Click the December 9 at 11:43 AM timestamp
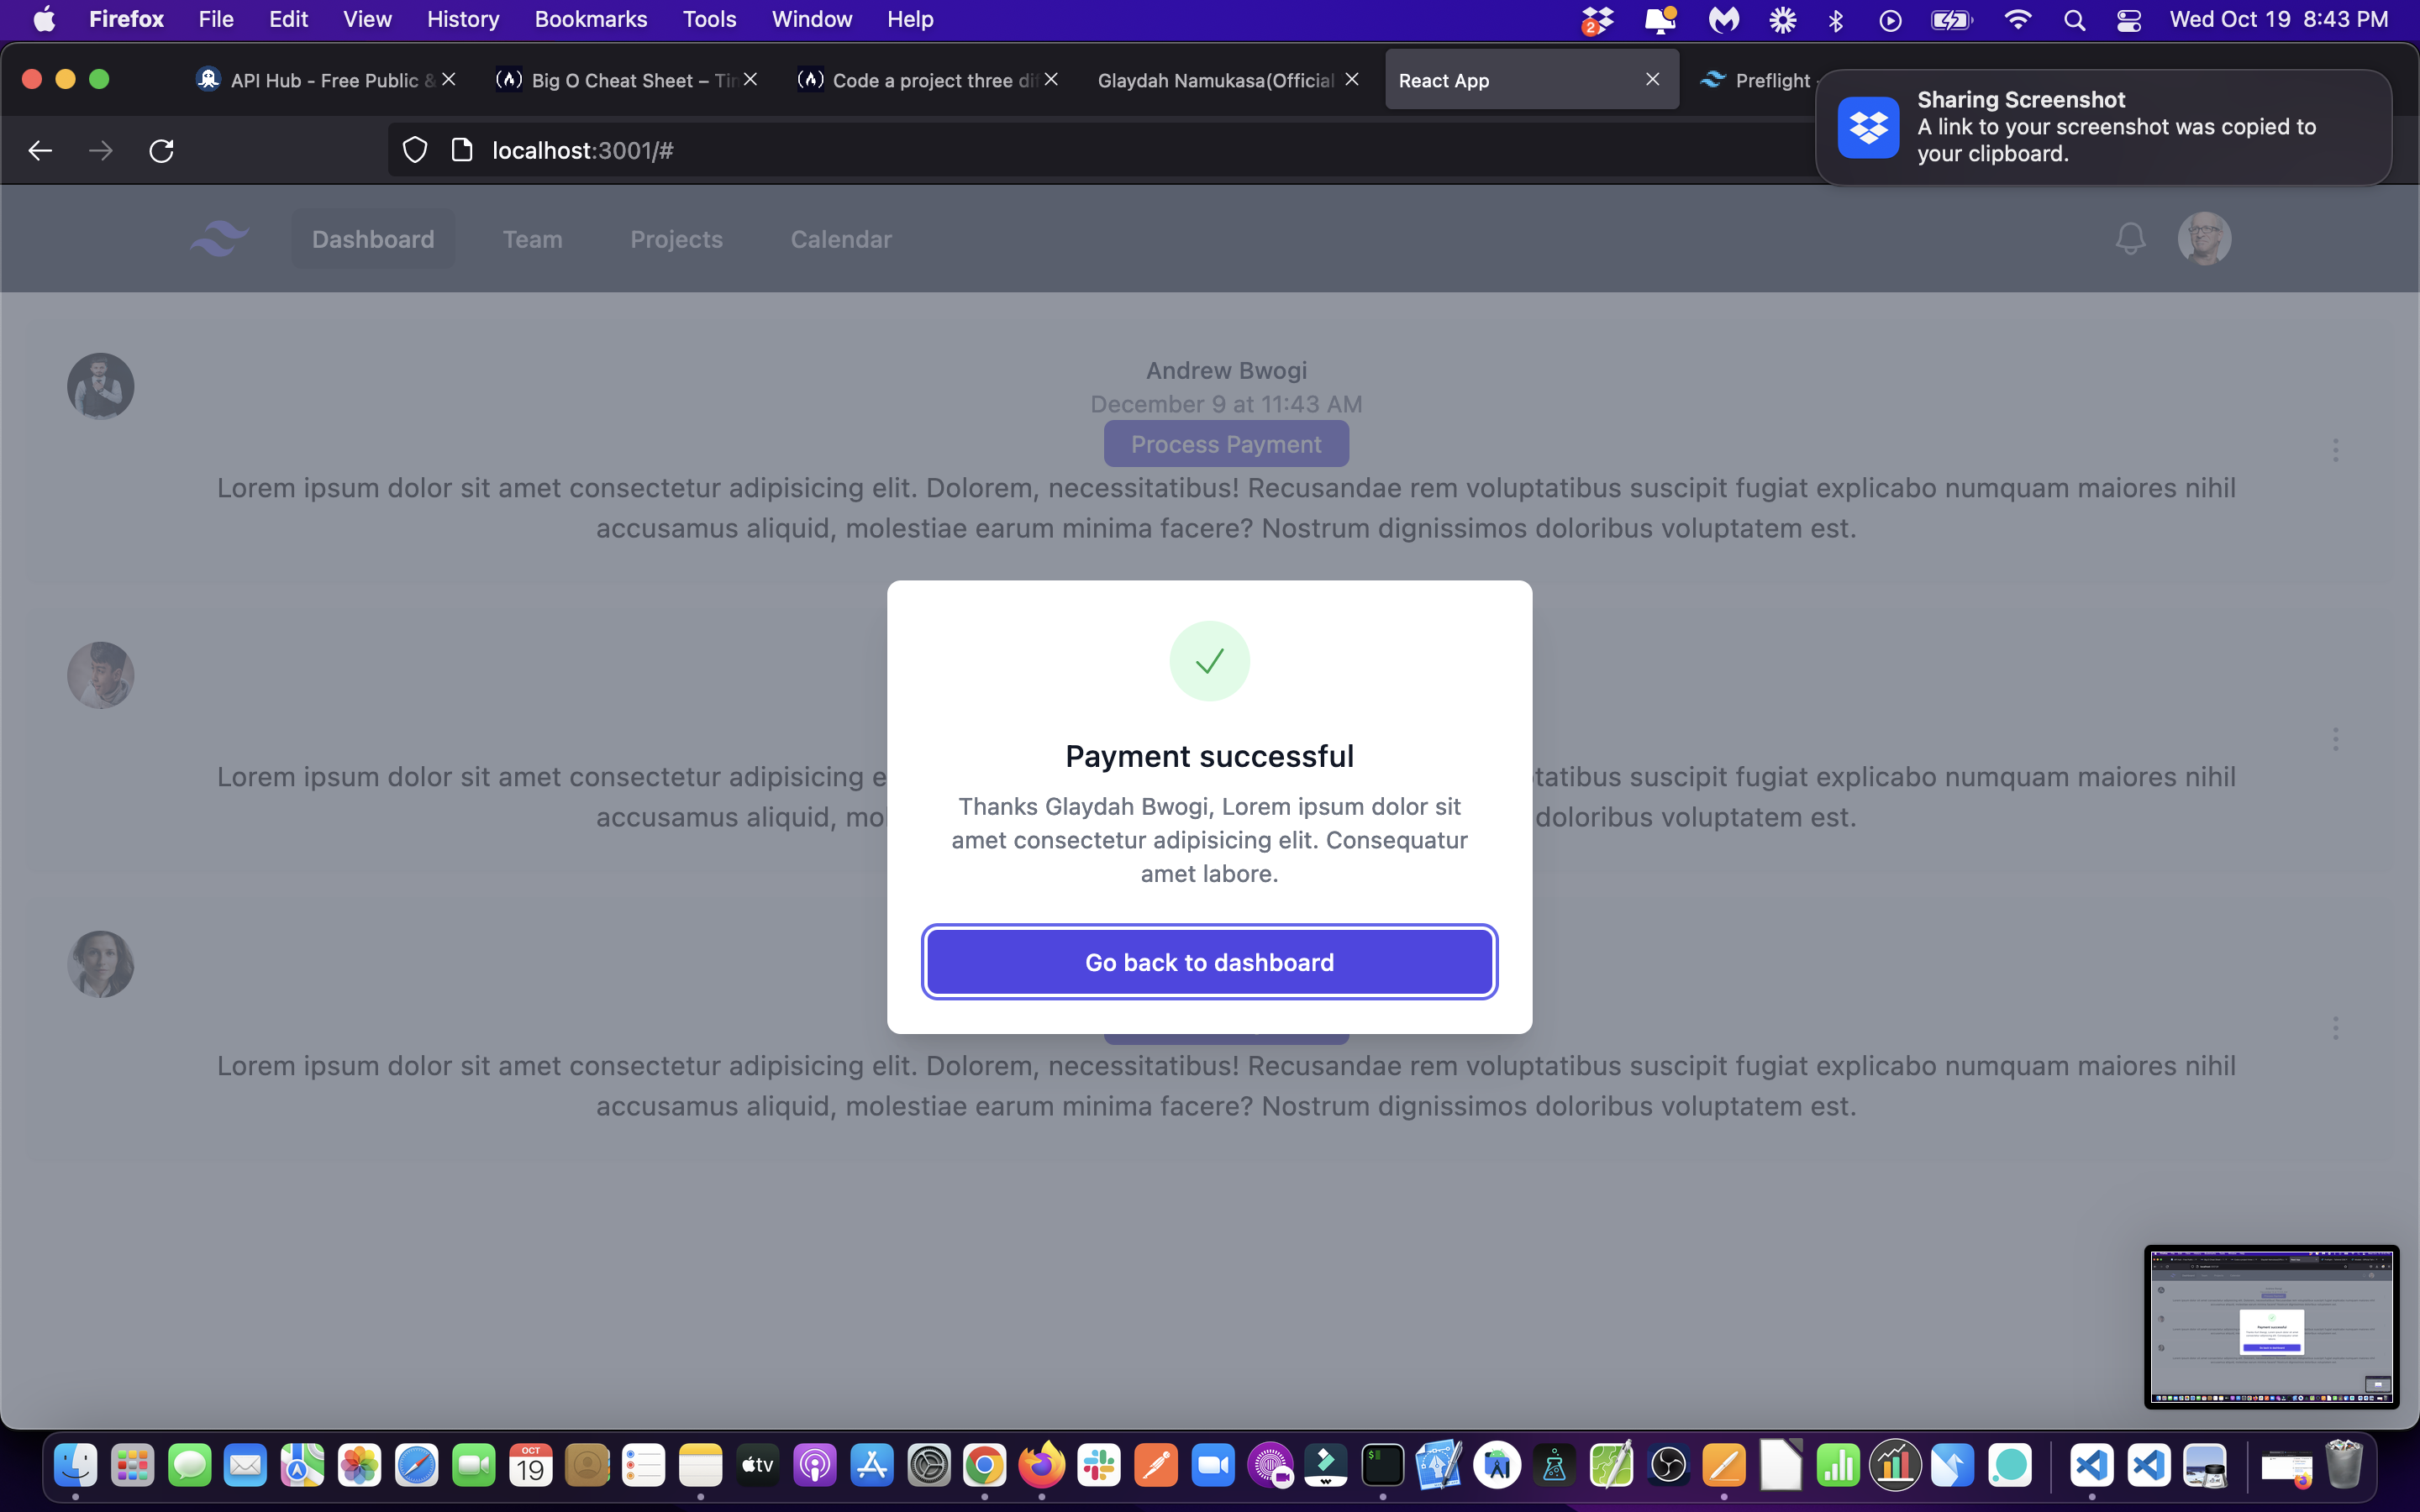 pos(1226,404)
